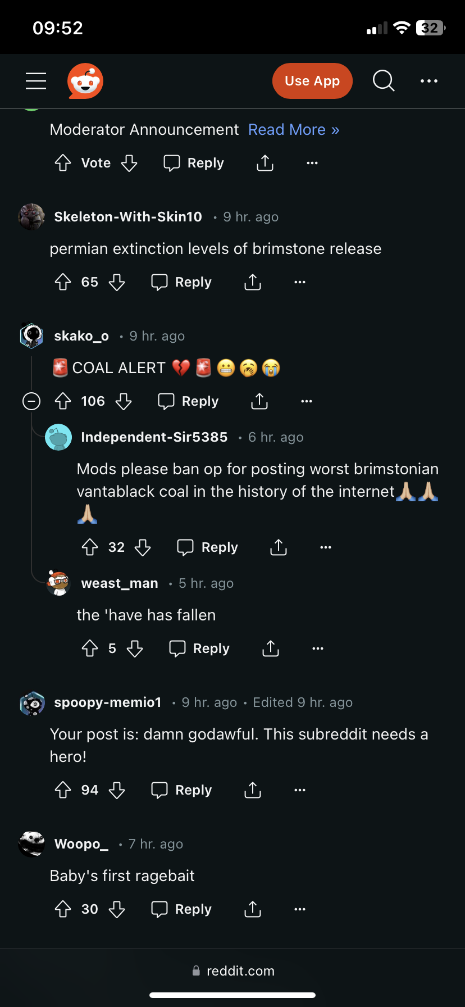Expand moderator announcement via Read More
465x1007 pixels.
pyautogui.click(x=294, y=130)
